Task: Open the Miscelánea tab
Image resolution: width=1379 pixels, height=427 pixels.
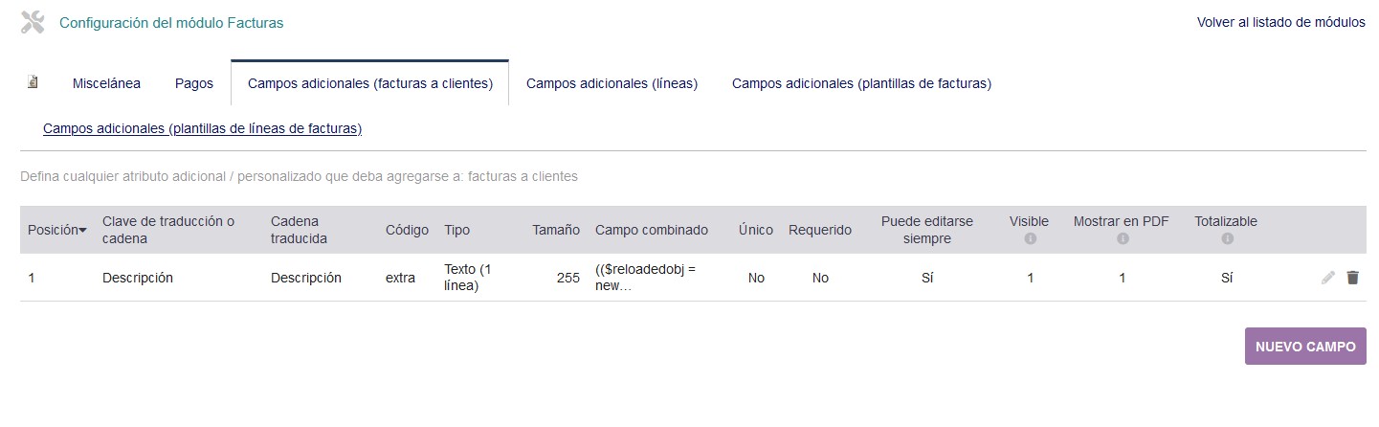Action: (106, 83)
